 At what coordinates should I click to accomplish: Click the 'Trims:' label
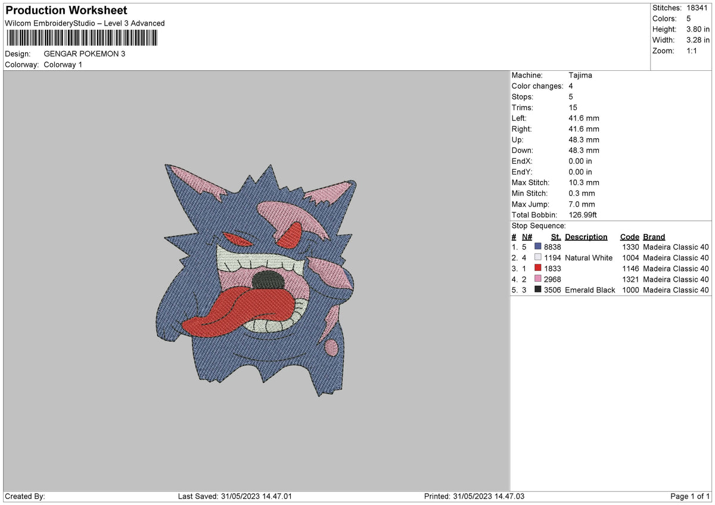(x=523, y=107)
